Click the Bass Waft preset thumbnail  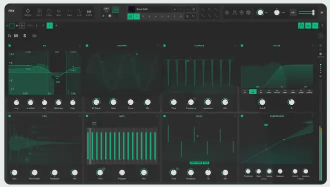click(x=131, y=9)
